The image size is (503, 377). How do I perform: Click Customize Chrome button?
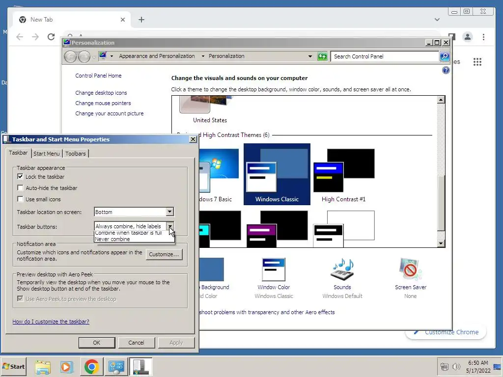pos(446,332)
